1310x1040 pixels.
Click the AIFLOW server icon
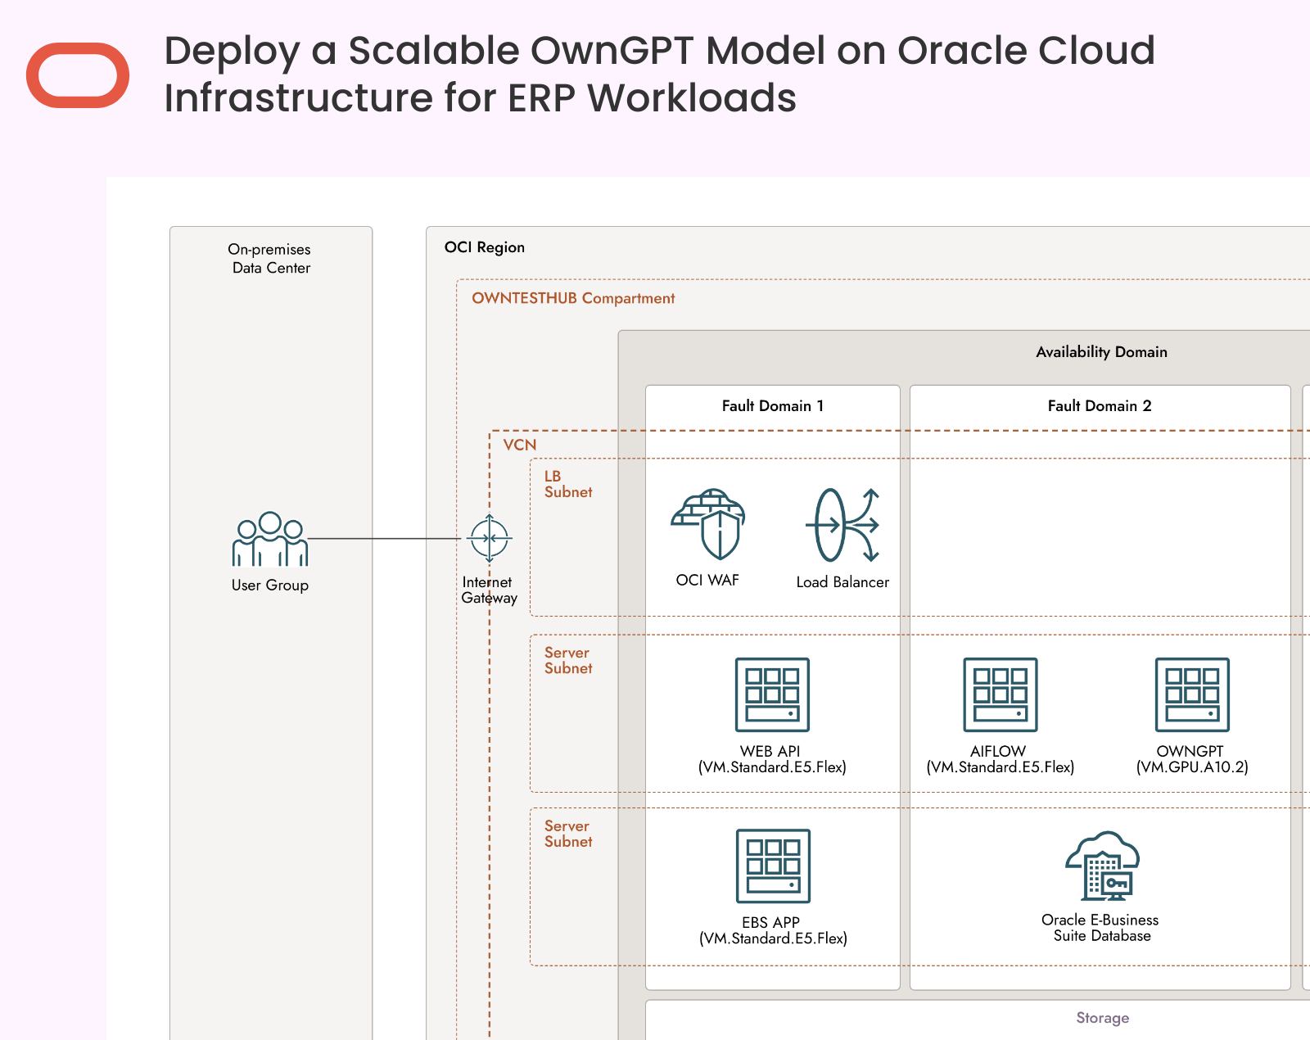click(x=1000, y=694)
